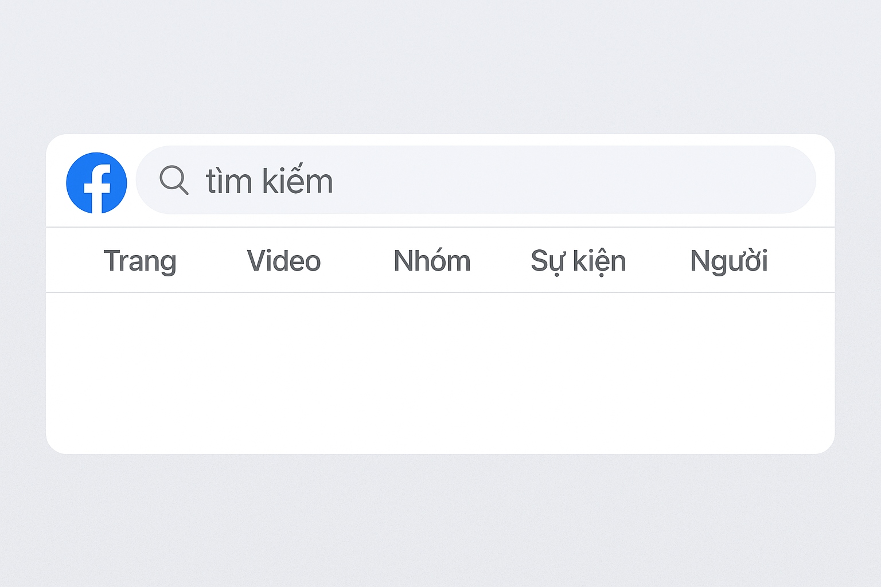
Task: Click the "tìm kiếm" placeholder text
Action: (x=269, y=181)
